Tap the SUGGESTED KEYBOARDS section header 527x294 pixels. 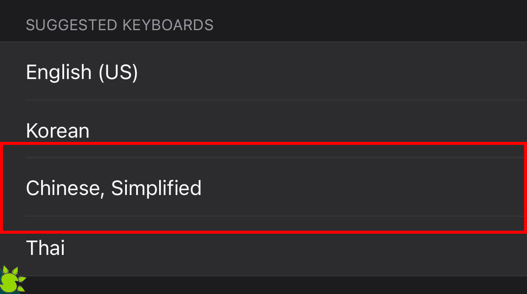coord(120,25)
